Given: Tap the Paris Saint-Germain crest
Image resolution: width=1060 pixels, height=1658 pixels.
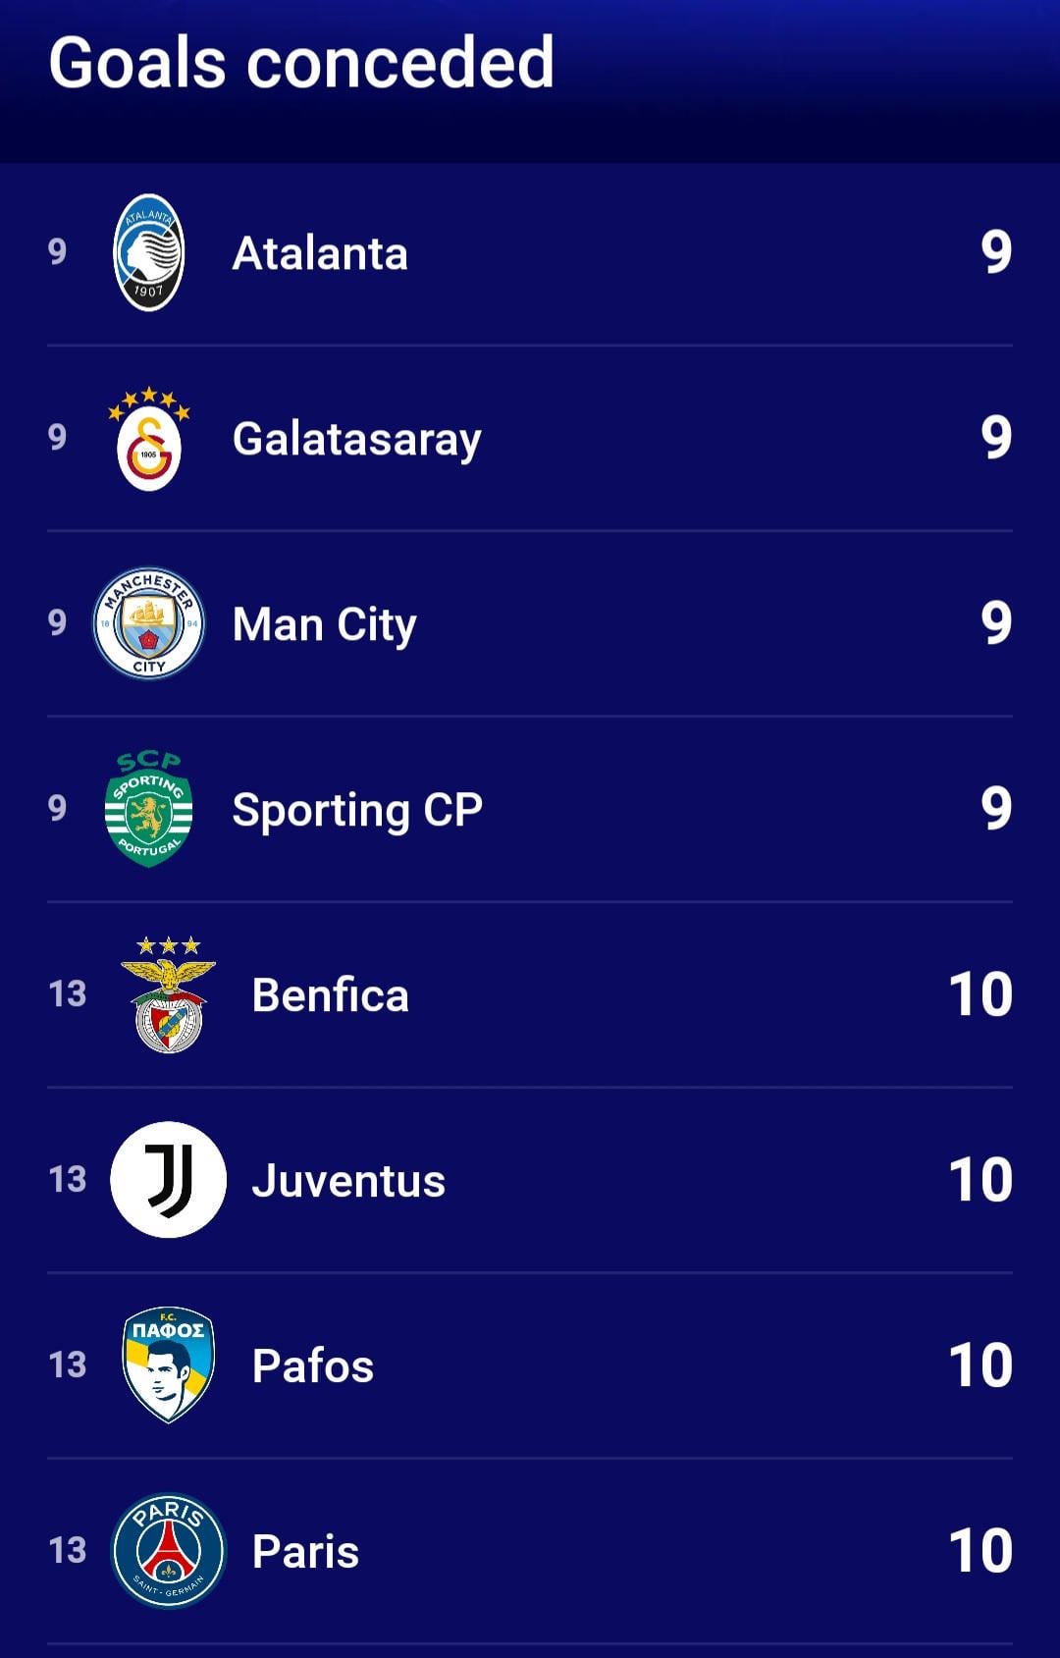Looking at the screenshot, I should (168, 1550).
